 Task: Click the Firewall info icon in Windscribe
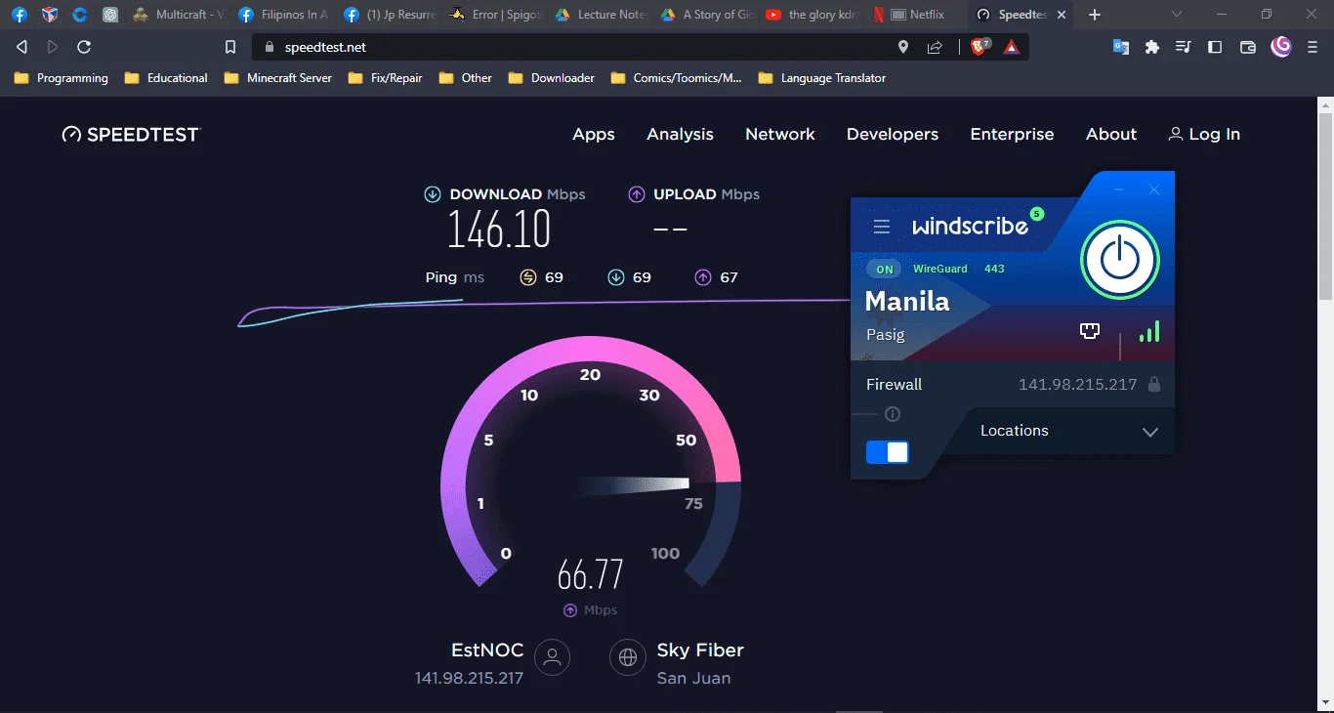point(892,415)
